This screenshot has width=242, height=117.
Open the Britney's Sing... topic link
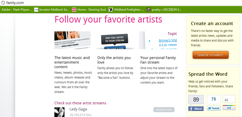coord(168,40)
